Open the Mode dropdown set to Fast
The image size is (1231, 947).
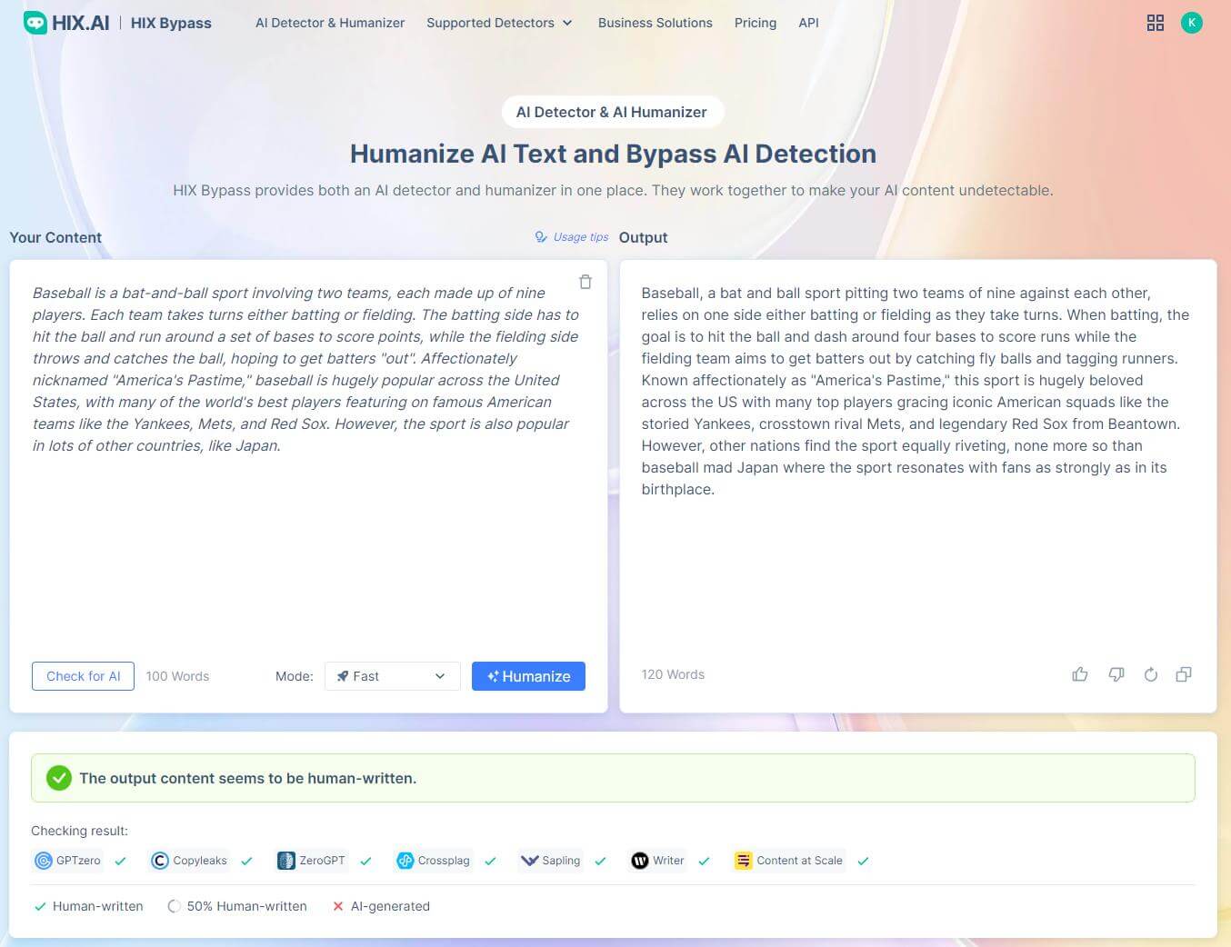(x=392, y=676)
